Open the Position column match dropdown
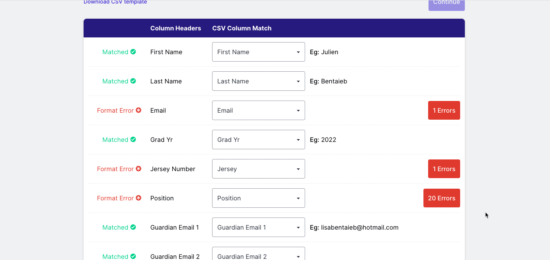The width and height of the screenshot is (550, 260). pos(259,198)
